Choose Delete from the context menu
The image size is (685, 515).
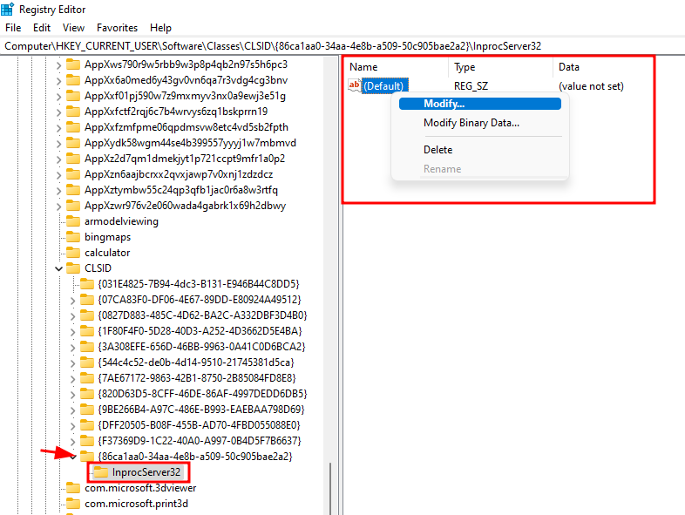[437, 150]
